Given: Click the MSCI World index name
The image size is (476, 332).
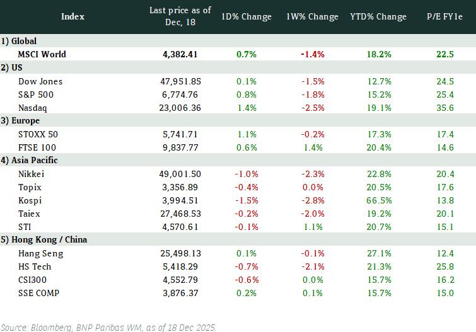Looking at the screenshot, I should point(42,54).
